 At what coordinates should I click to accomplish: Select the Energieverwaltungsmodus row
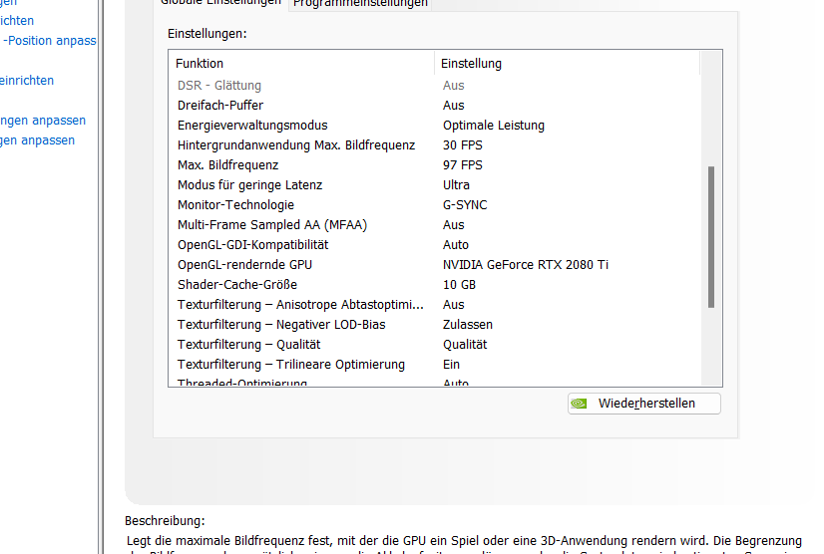coord(435,125)
